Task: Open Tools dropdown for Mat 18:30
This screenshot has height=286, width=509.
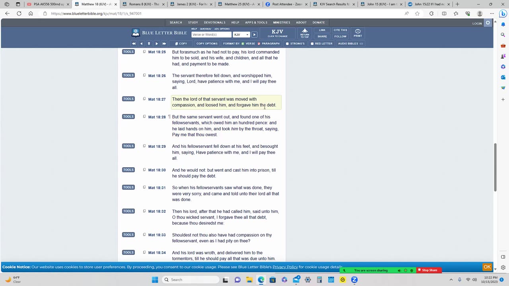Action: [x=128, y=170]
